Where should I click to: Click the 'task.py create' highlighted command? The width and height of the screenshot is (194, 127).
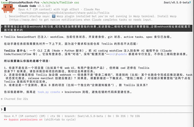coord(49,92)
